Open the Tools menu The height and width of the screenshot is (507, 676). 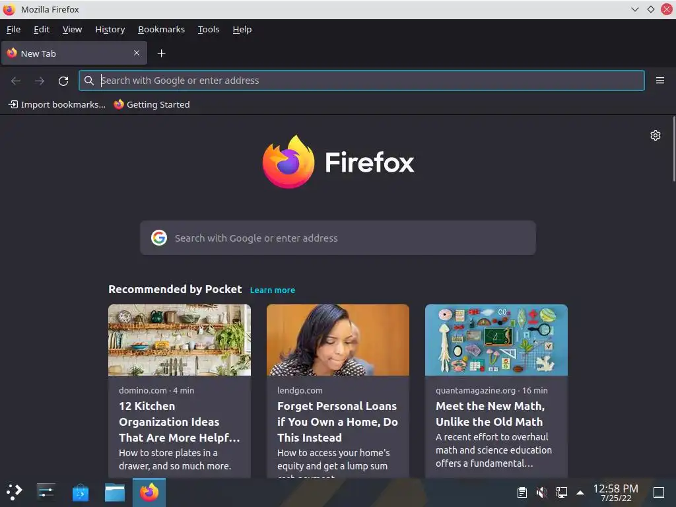click(209, 29)
